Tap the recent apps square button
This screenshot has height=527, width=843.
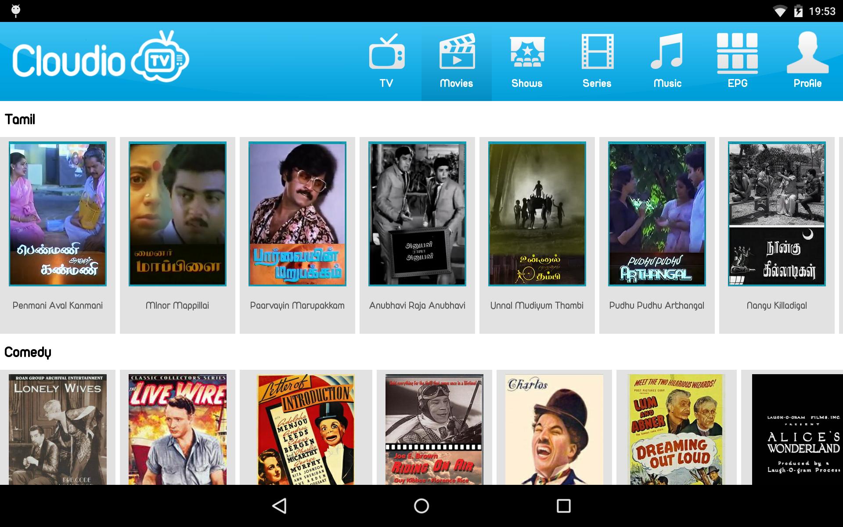(x=563, y=506)
